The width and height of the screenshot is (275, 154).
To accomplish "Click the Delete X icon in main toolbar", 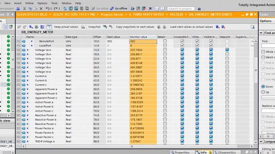I will coord(41,9).
